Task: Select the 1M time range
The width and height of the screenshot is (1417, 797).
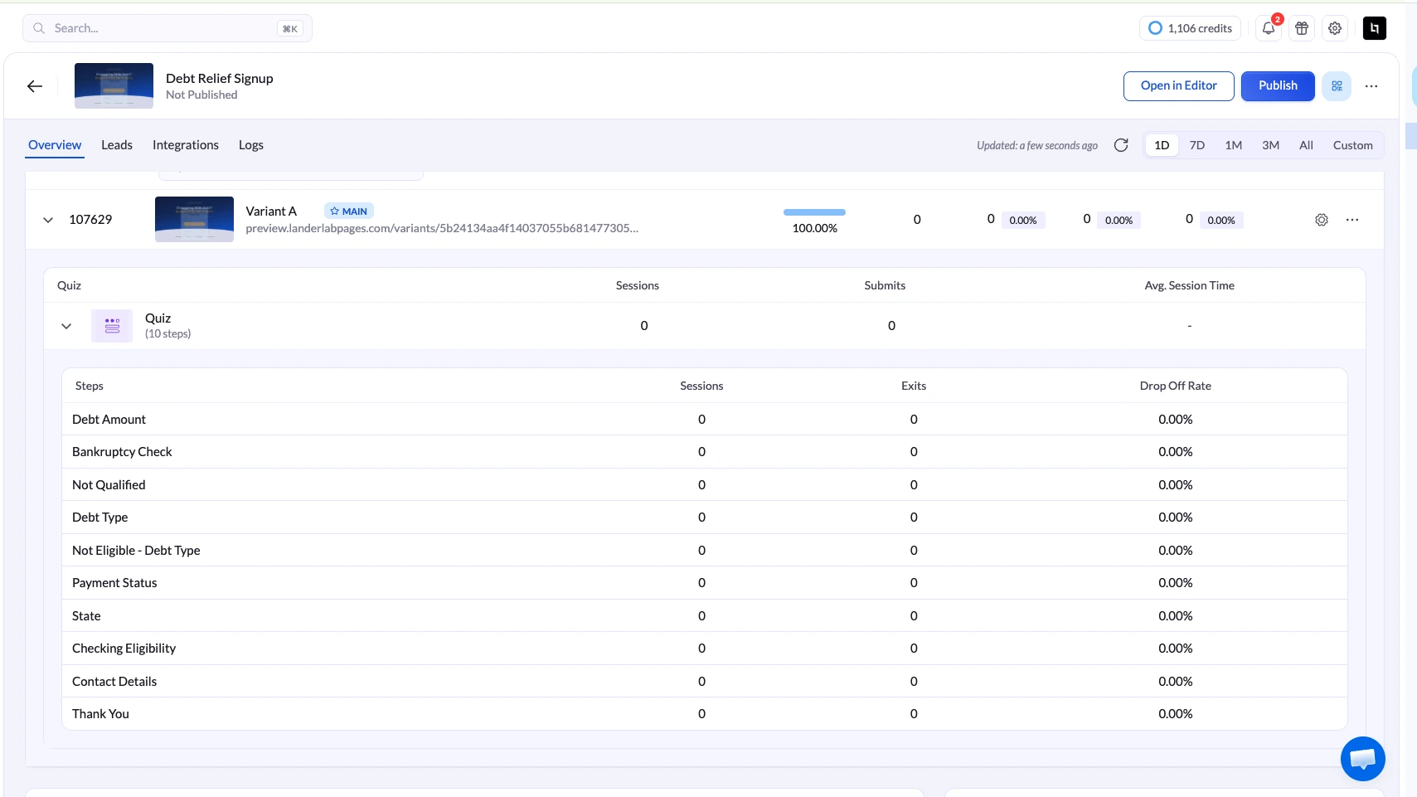Action: [x=1234, y=145]
